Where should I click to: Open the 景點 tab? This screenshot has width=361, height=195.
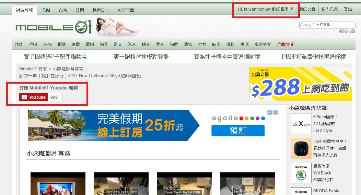click(46, 10)
